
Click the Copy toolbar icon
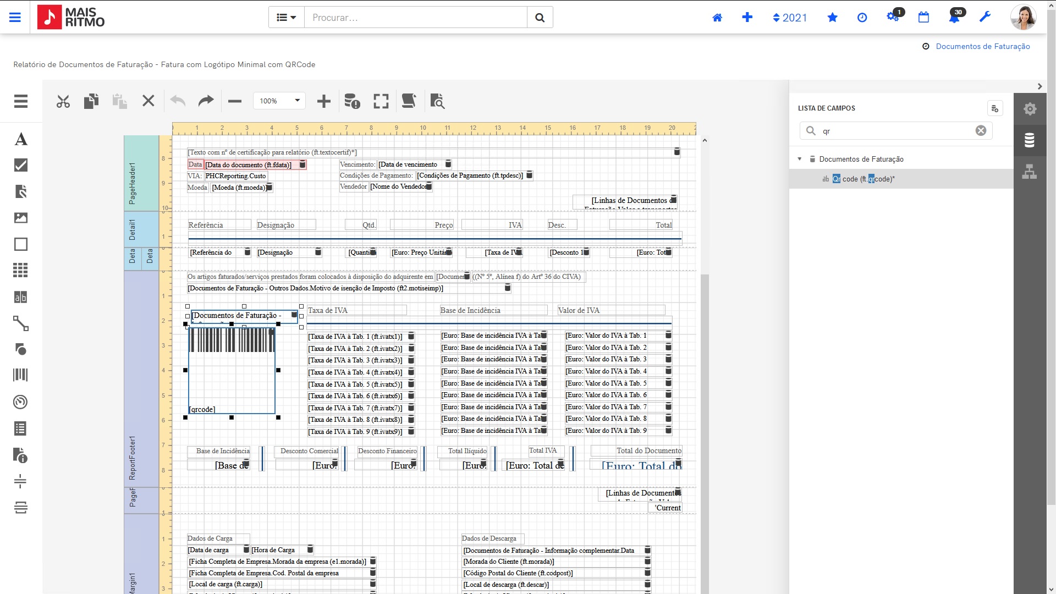pos(91,101)
